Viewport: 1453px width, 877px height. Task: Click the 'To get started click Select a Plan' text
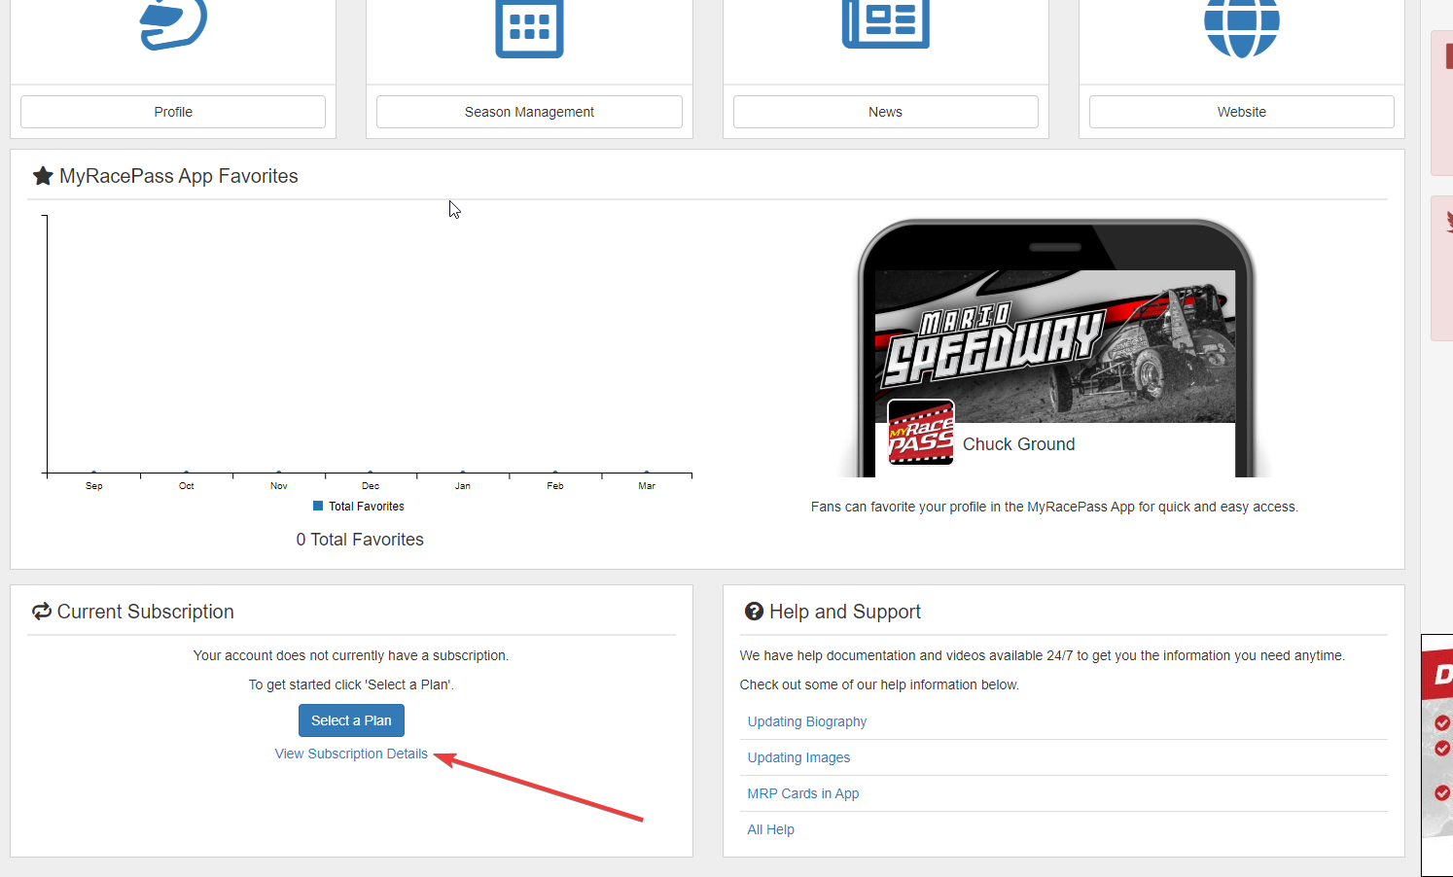(x=351, y=684)
